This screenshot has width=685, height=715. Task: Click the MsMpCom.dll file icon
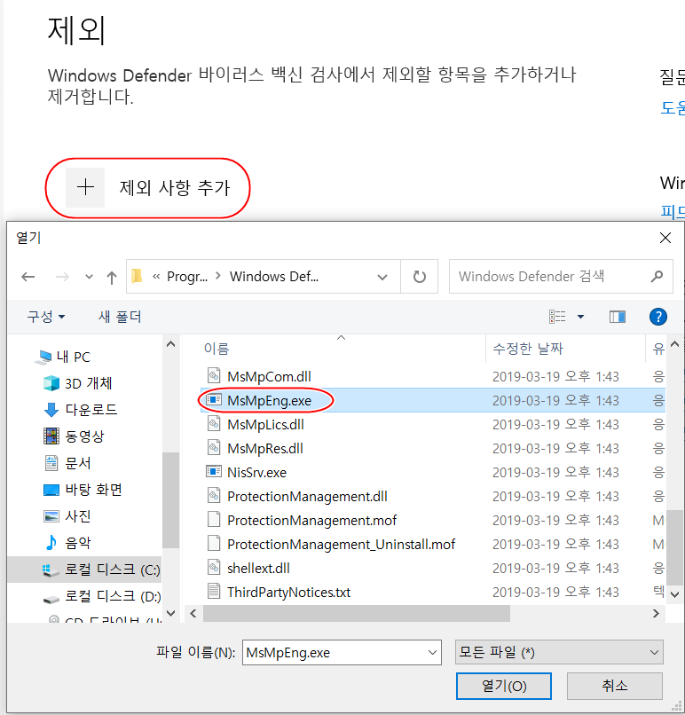pyautogui.click(x=214, y=376)
